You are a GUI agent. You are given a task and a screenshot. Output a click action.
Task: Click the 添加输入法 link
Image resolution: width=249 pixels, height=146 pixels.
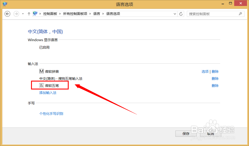pos(48,93)
